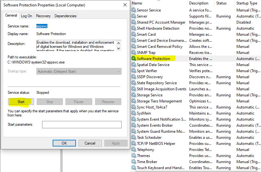This screenshot has width=261, height=172.
Task: Select the Task Scheduler service name
Action: pos(149,138)
